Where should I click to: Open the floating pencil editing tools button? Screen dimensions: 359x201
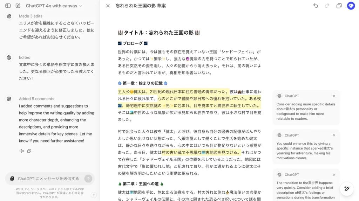coord(347,189)
